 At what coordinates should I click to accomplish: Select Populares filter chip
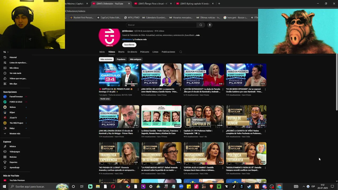click(x=121, y=59)
